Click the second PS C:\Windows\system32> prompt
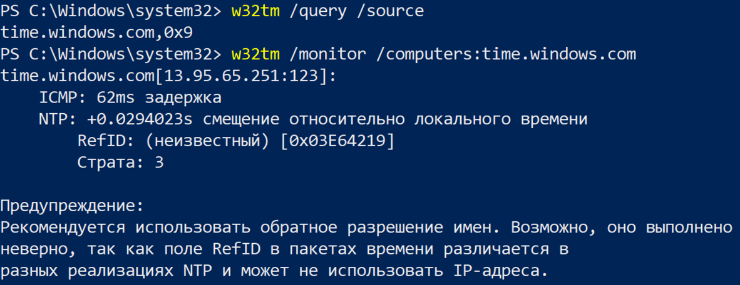Viewport: 740px width, 285px height. coord(111,54)
